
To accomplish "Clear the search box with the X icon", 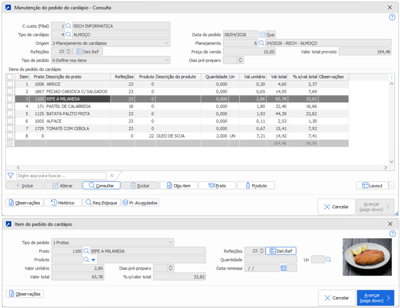I will click(x=112, y=175).
